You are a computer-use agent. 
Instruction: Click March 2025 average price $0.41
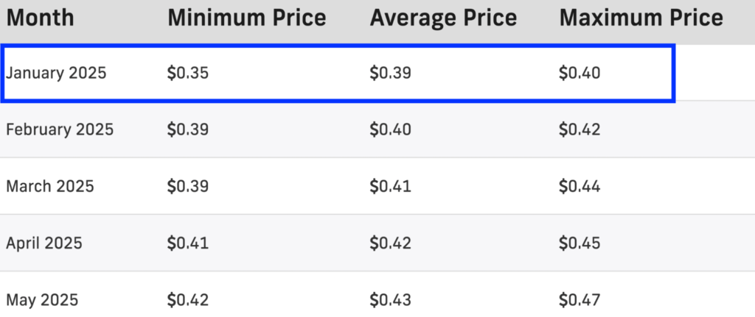point(391,186)
